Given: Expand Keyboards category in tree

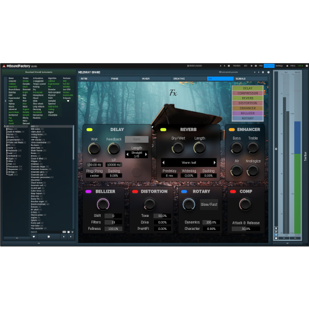Looking at the screenshot, I should pos(7,151).
